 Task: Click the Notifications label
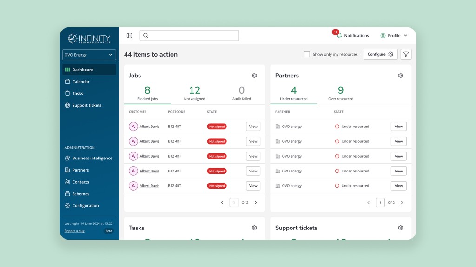click(357, 35)
